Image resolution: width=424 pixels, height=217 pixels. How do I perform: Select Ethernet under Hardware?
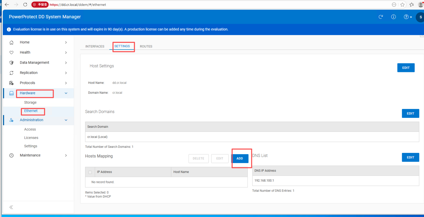(x=31, y=111)
